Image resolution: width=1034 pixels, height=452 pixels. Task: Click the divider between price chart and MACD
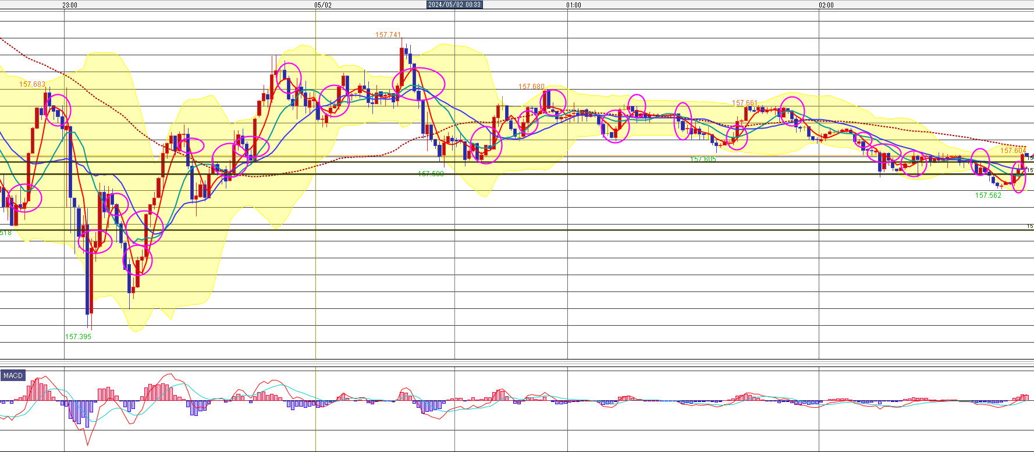click(517, 363)
